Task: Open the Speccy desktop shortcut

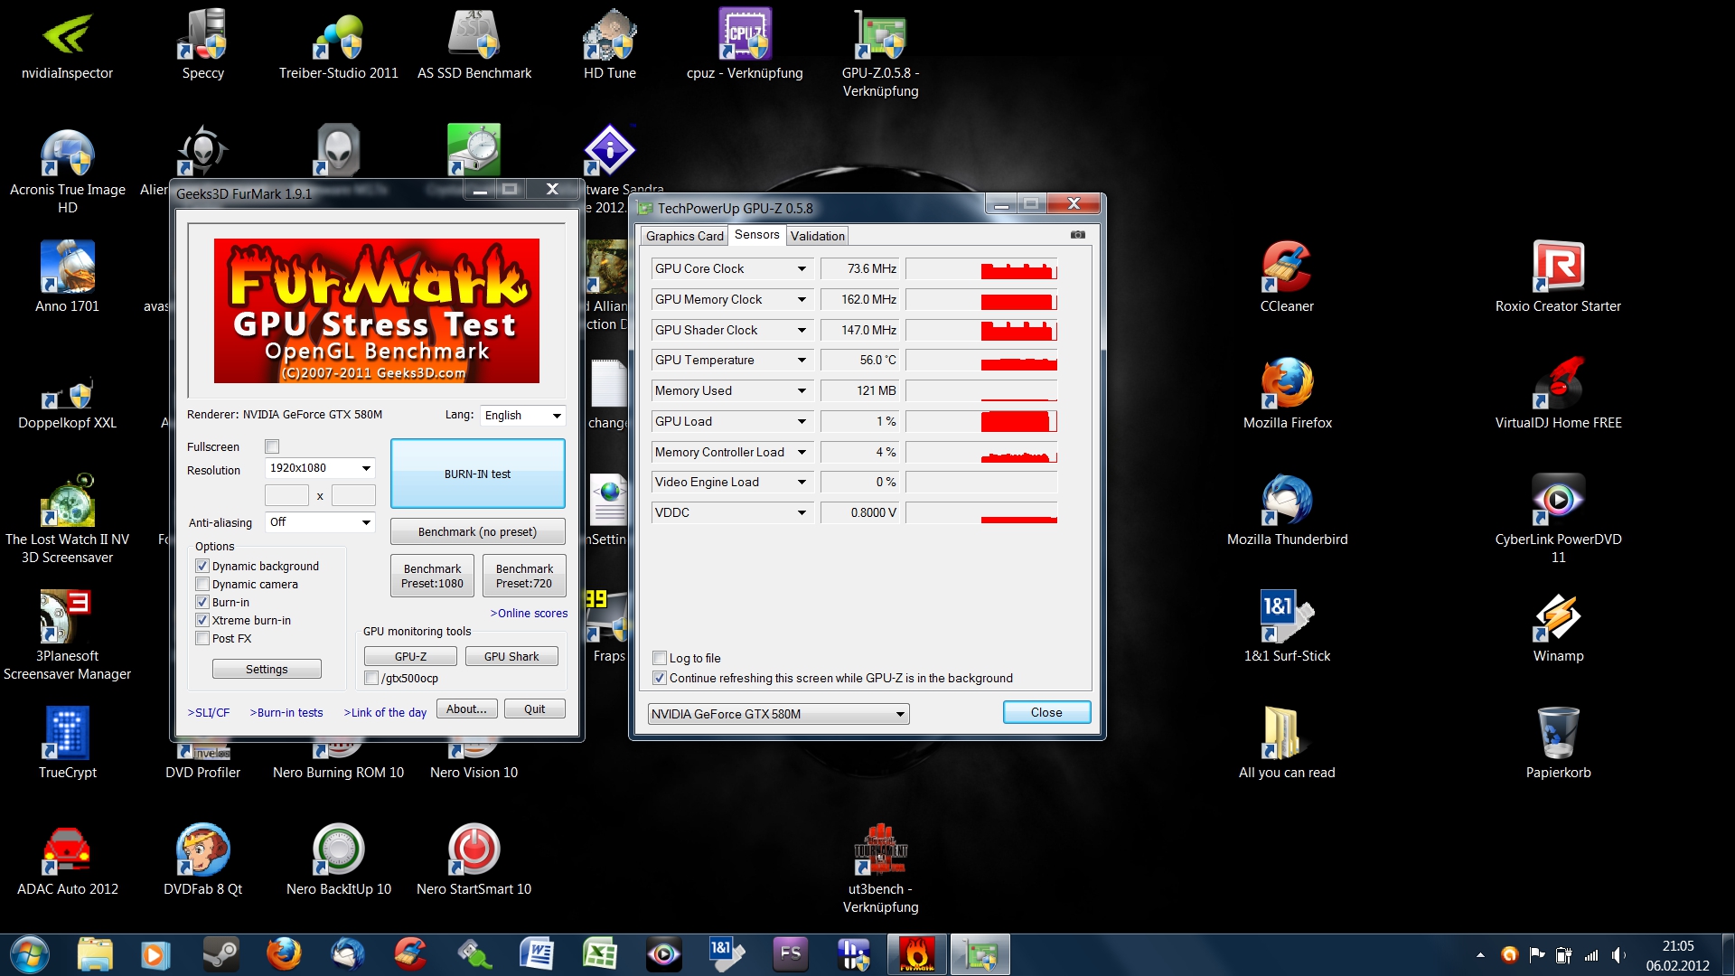Action: [202, 45]
